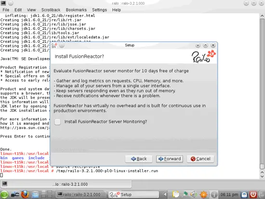
Task: Maximize the Konsole terminal window
Action: pos(254,3)
